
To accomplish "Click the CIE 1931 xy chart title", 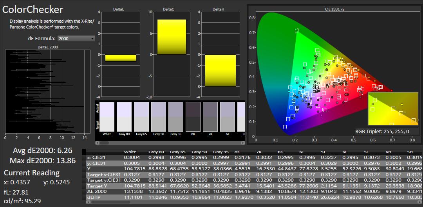I will pos(331,9).
